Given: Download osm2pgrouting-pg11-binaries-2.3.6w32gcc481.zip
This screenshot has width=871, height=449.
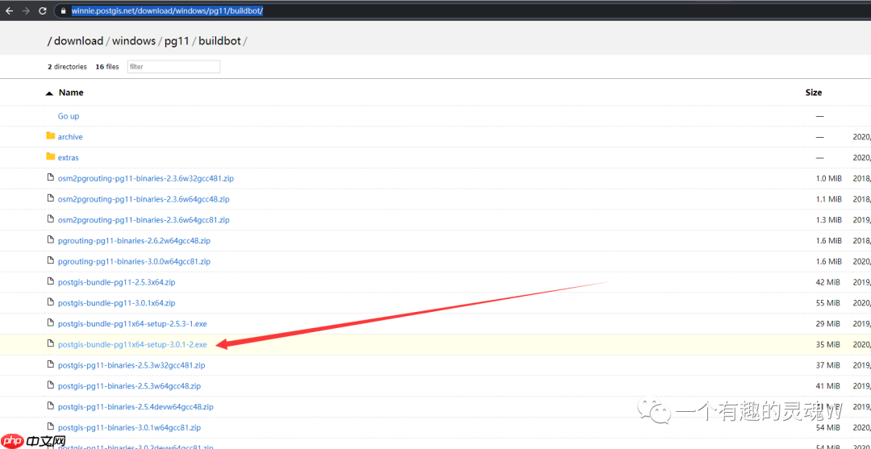Looking at the screenshot, I should coord(146,178).
